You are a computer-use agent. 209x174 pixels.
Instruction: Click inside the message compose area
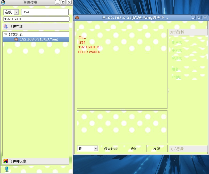click(122, 127)
